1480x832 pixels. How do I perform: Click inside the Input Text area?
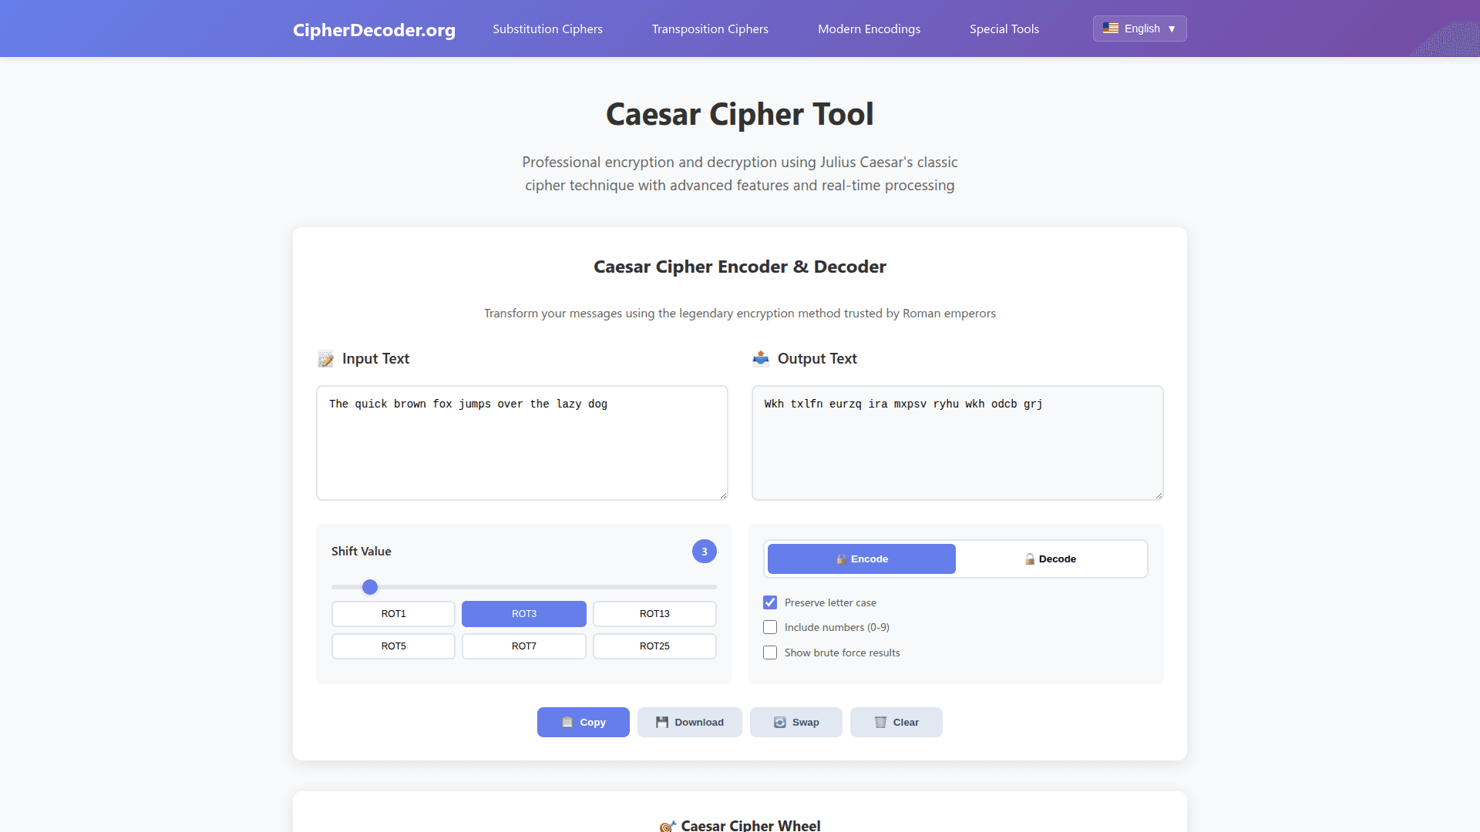coord(522,442)
